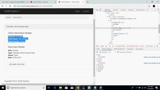This screenshot has width=160, height=90.
Task: Click the browser address bar
Action: click(80, 6)
